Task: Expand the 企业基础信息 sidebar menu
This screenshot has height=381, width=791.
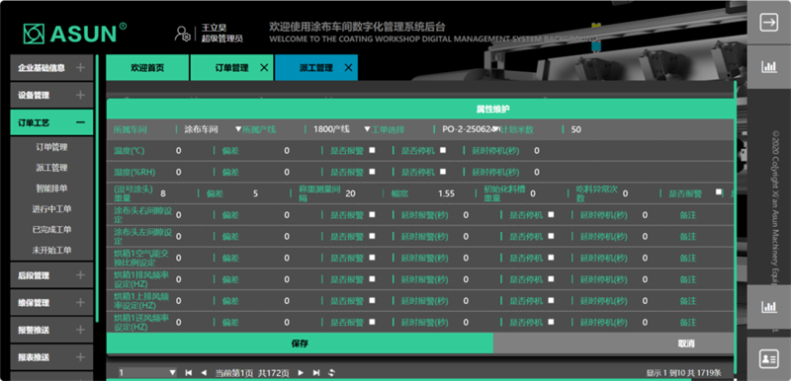Action: 51,67
